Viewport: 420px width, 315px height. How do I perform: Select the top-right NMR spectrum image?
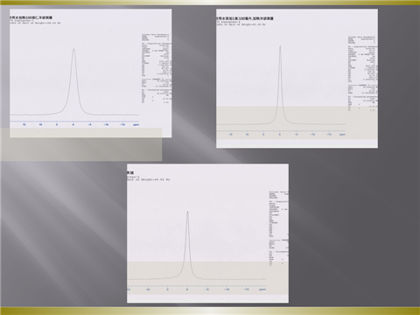pos(297,79)
